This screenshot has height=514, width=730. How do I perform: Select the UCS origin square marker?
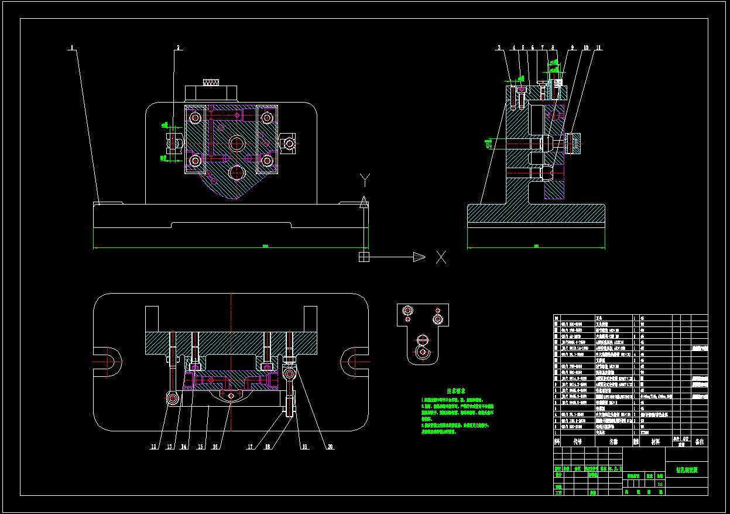tap(364, 257)
